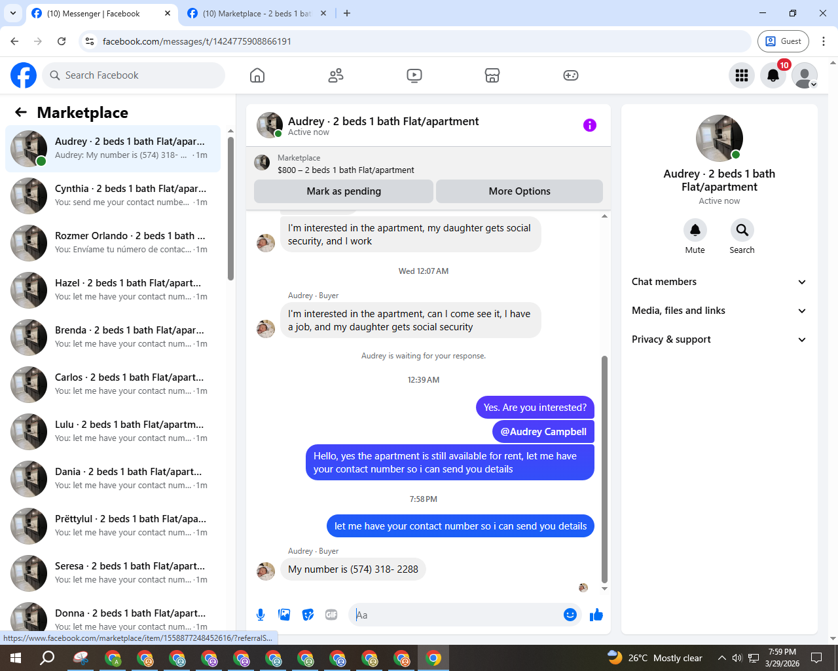
Task: Open Windows taskbar search
Action: [x=48, y=658]
